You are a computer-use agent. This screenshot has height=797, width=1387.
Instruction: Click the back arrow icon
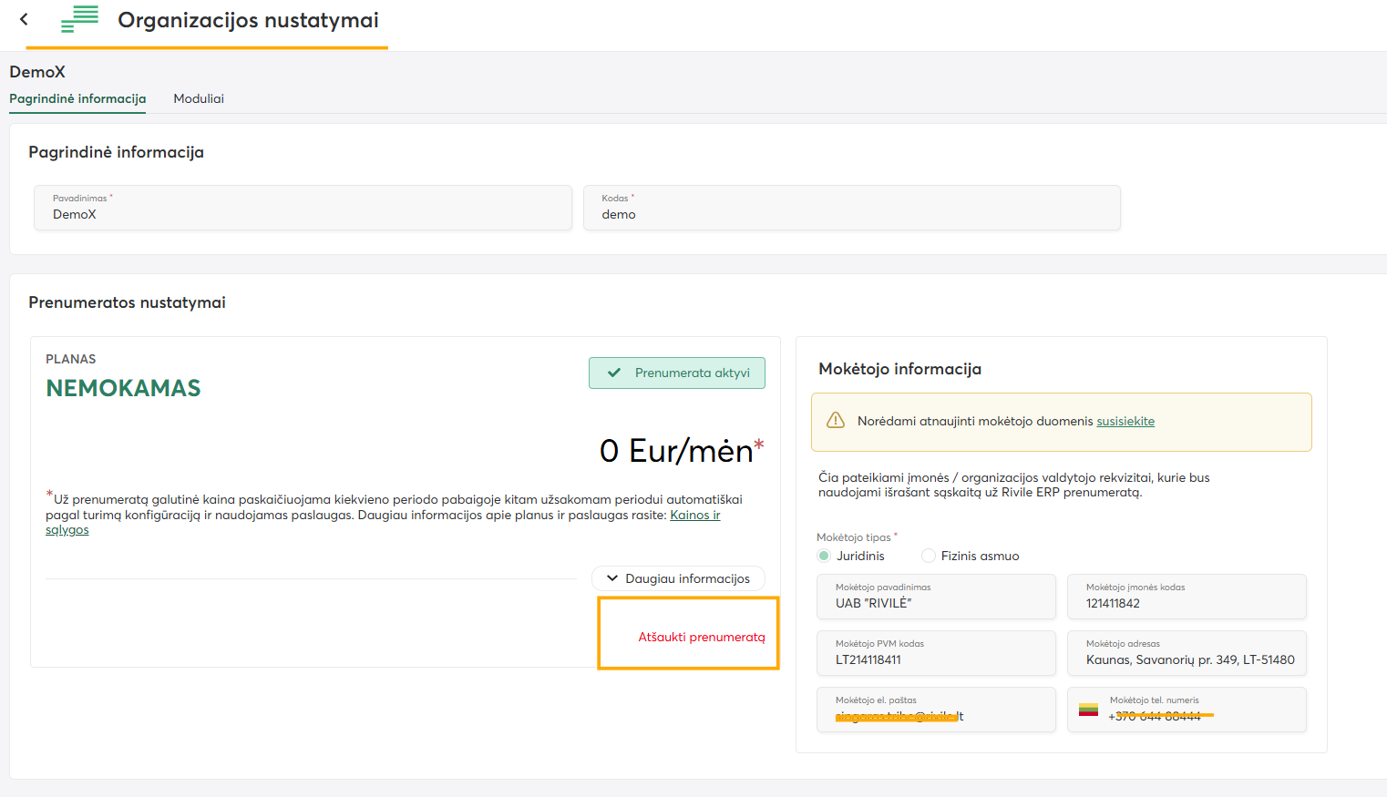click(x=25, y=19)
